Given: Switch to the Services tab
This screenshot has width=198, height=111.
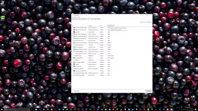Looking at the screenshot, I should click(99, 19).
